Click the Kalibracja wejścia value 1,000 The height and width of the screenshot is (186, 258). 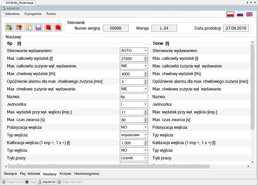[126, 143]
